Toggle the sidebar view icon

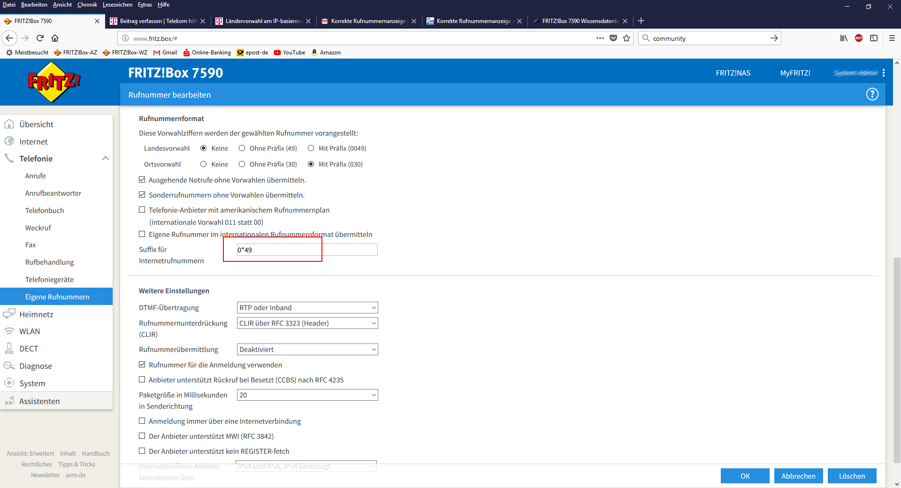pos(874,38)
